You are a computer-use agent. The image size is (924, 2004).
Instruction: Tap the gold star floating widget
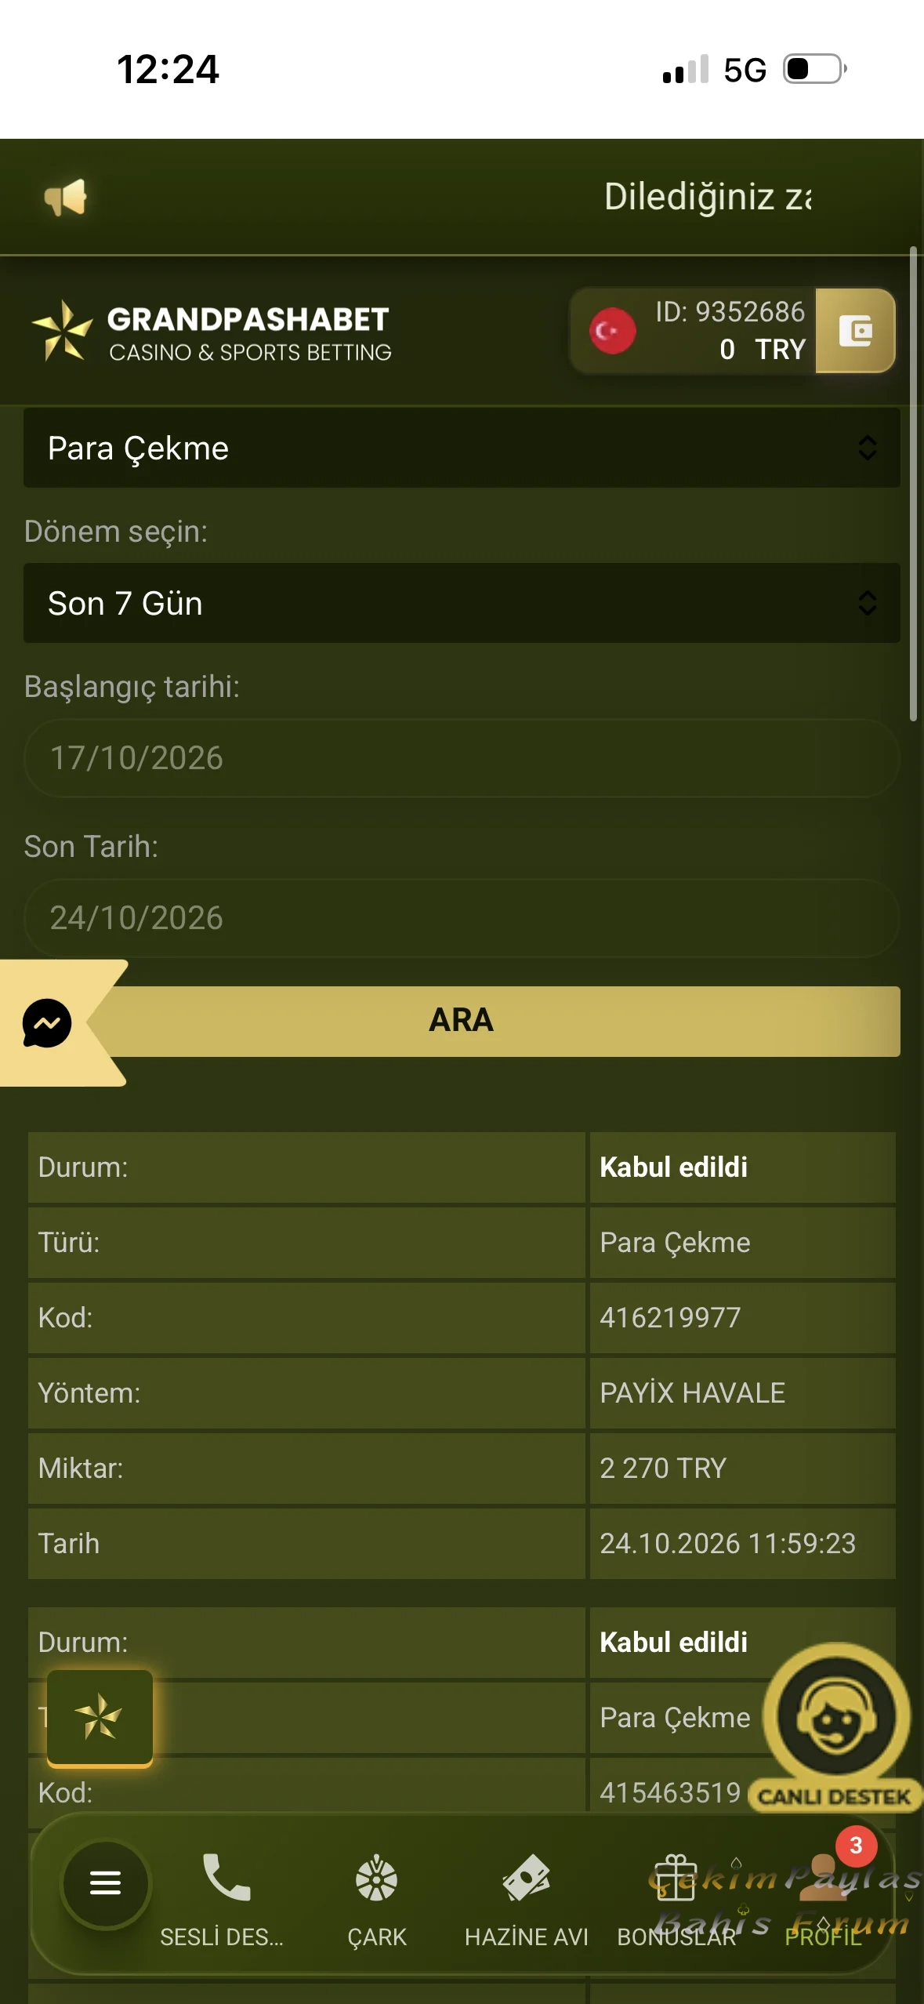(100, 1718)
